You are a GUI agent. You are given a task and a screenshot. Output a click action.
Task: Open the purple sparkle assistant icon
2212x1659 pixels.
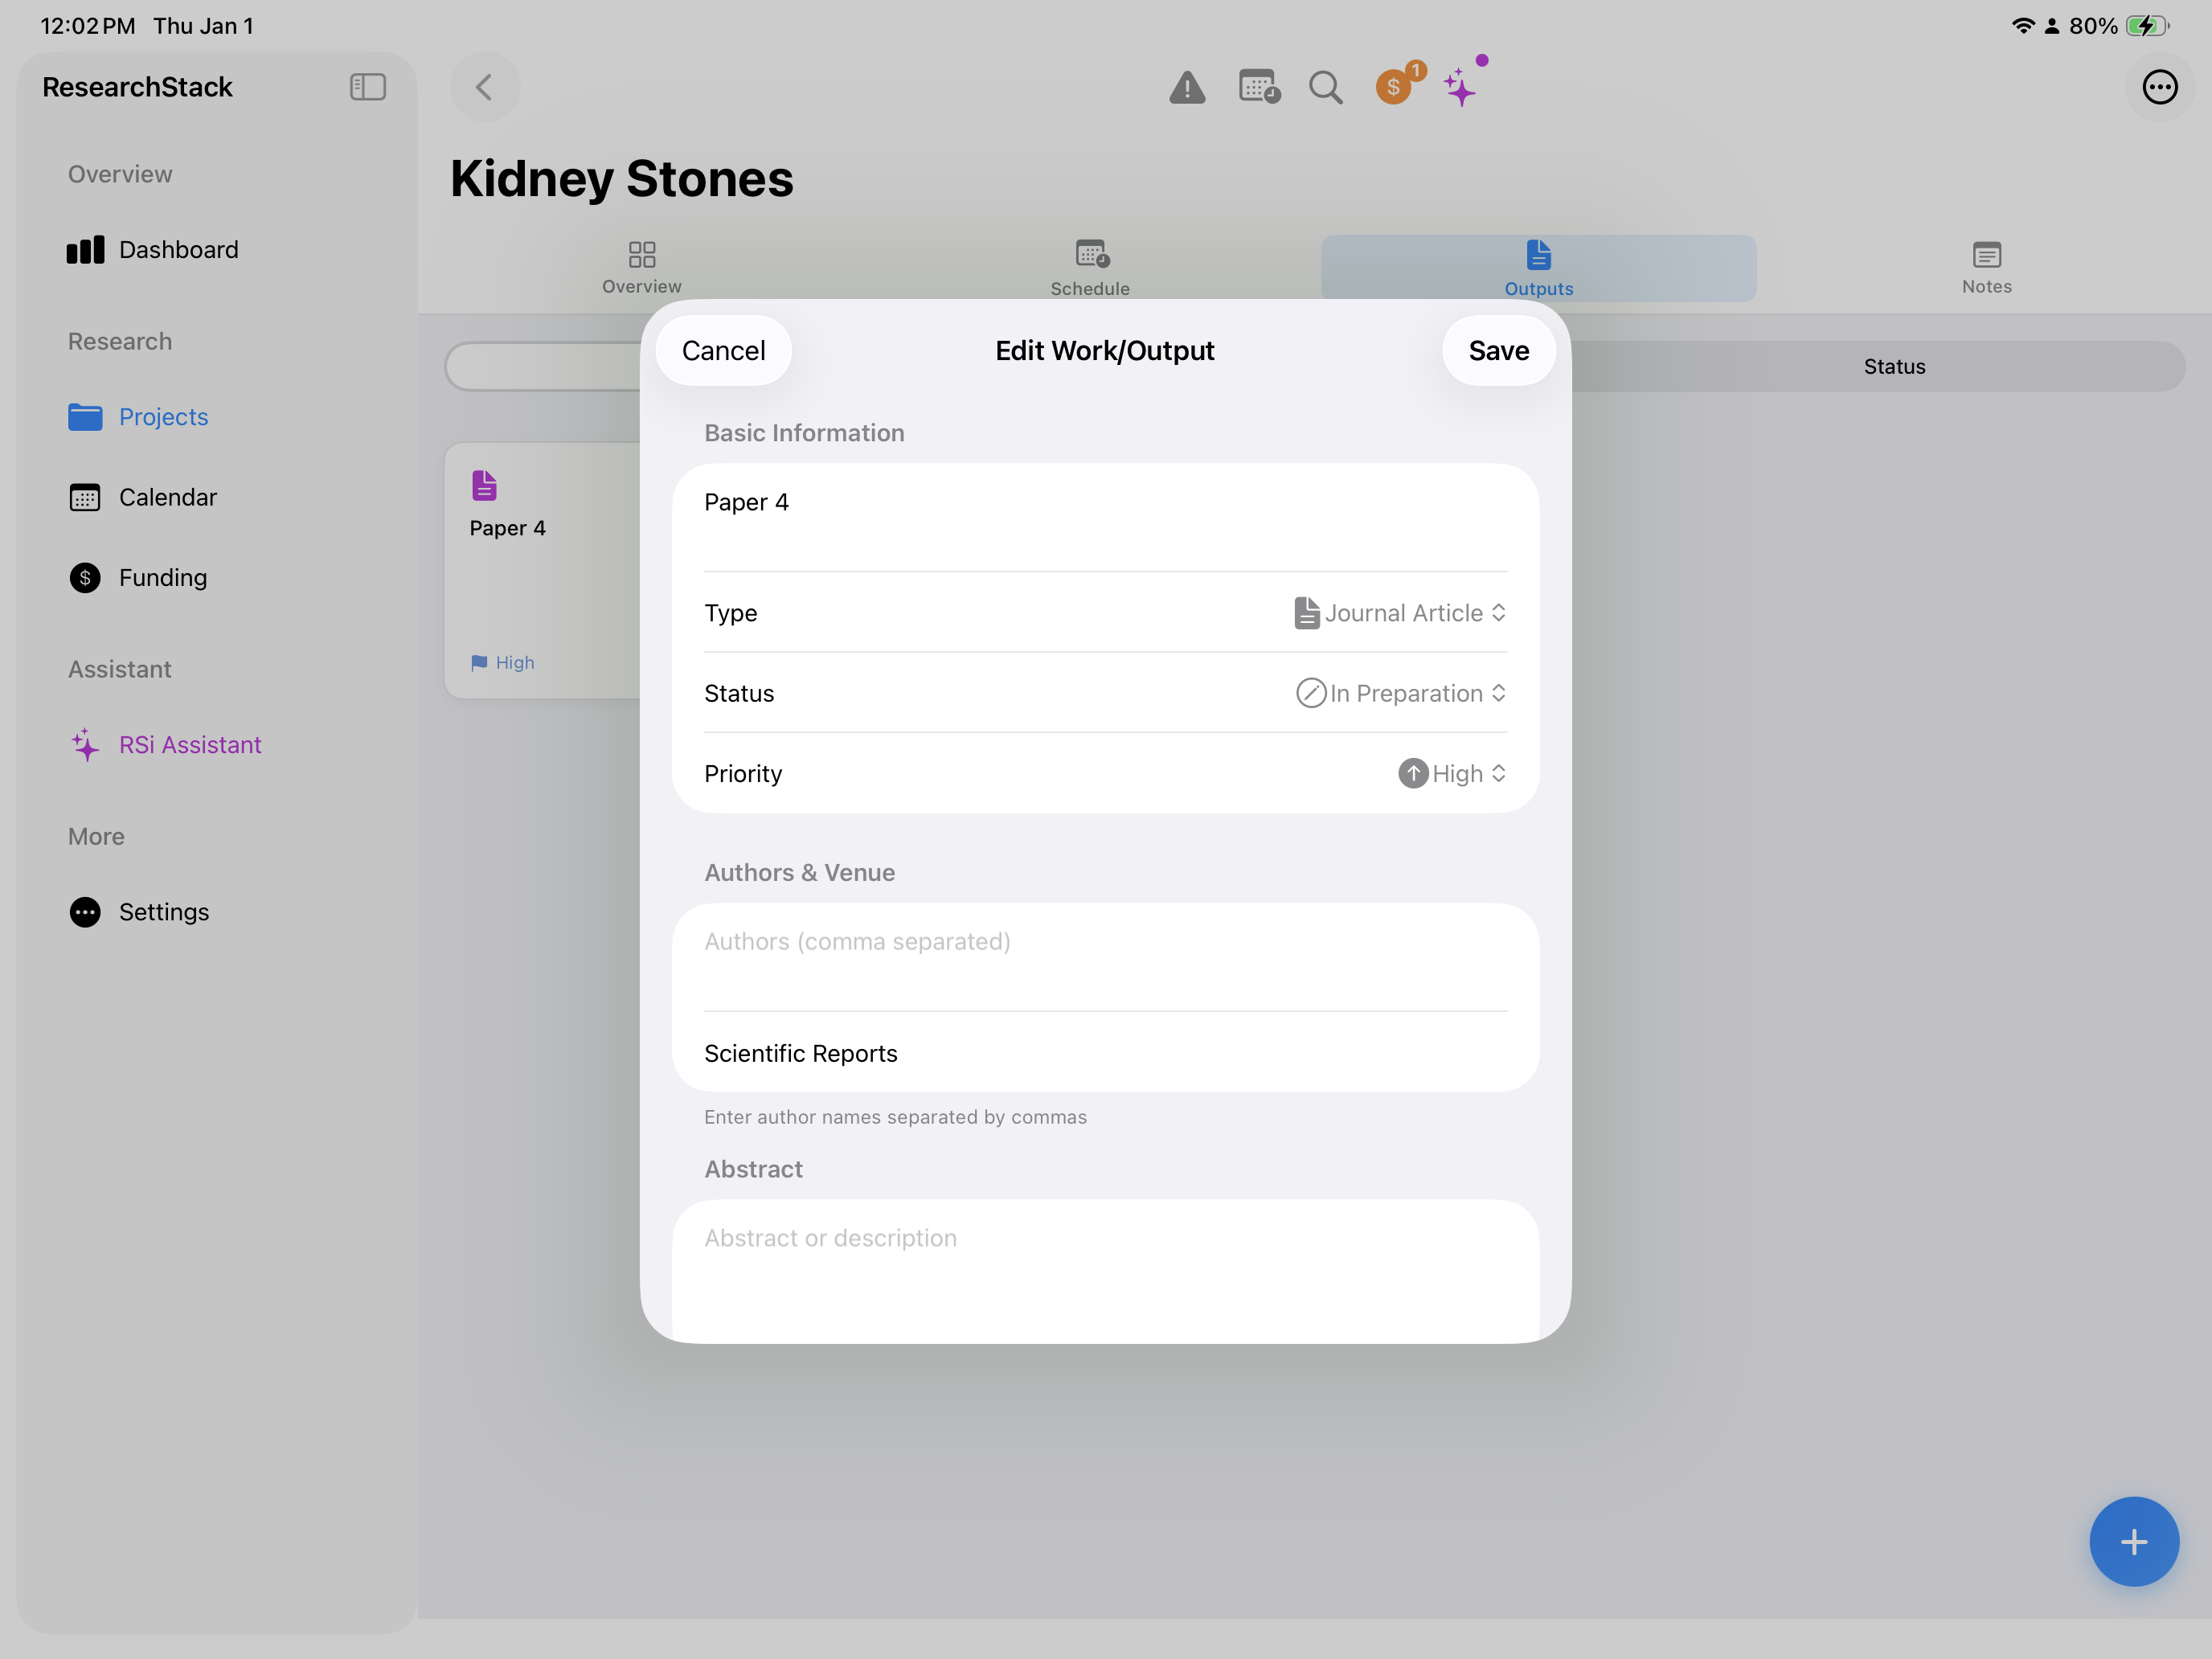point(1461,87)
